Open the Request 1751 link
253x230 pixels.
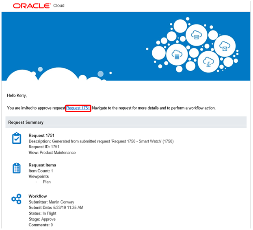tap(78, 108)
